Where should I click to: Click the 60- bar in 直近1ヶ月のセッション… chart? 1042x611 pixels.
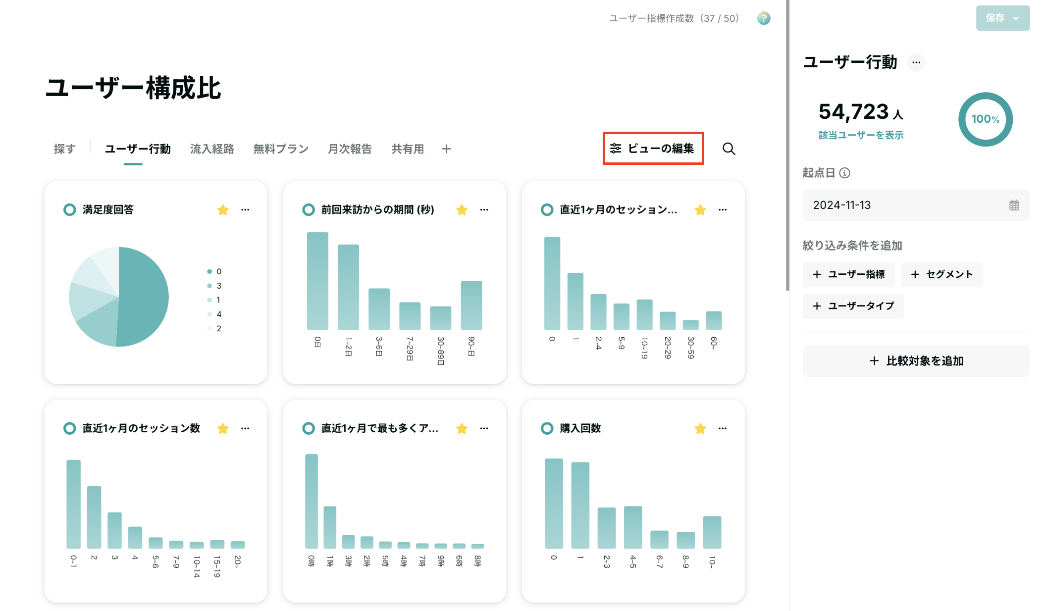[714, 320]
